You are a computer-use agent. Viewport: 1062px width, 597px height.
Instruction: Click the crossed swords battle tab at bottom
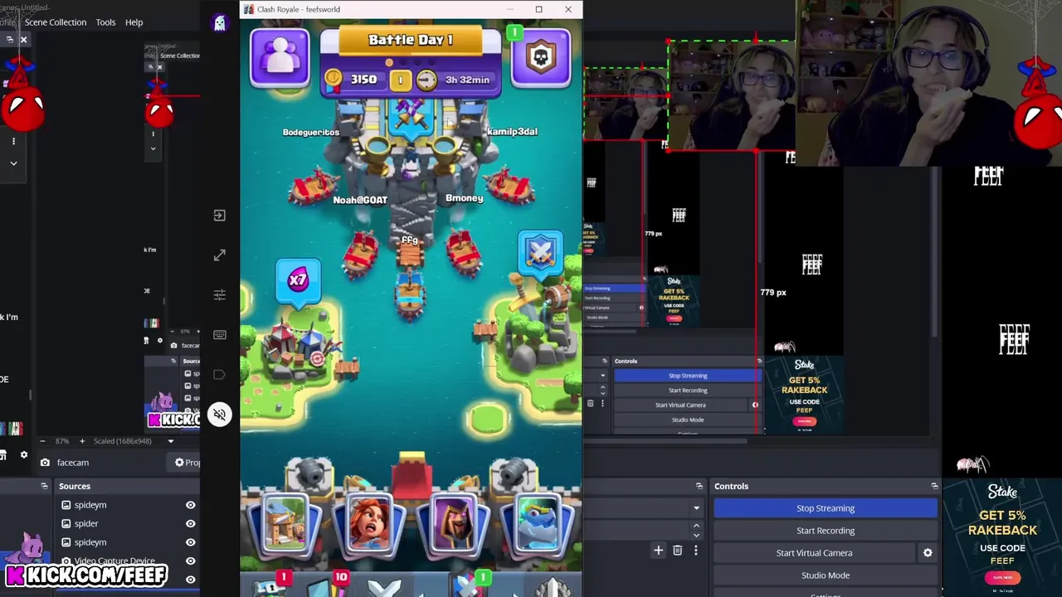coord(384,589)
